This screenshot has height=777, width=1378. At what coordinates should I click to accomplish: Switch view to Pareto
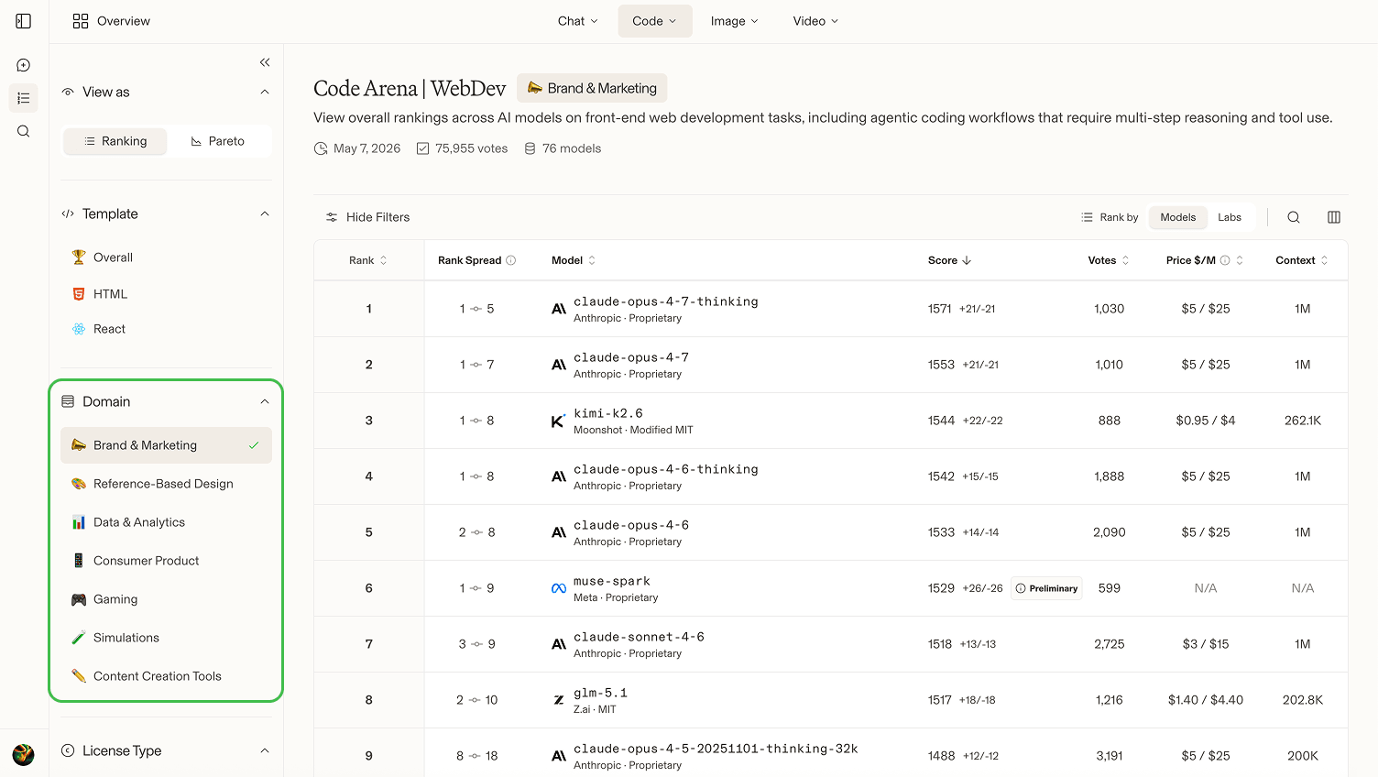218,141
